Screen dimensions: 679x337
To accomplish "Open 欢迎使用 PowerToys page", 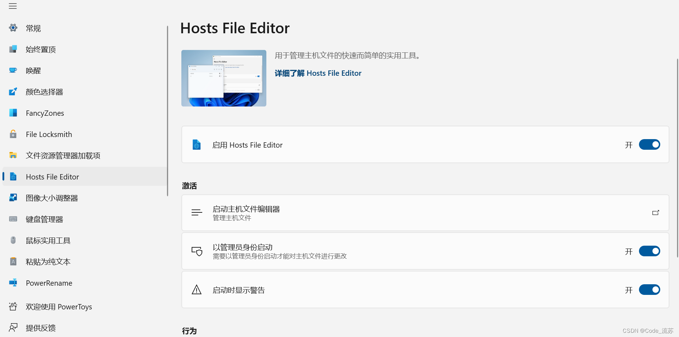I will 85,307.
